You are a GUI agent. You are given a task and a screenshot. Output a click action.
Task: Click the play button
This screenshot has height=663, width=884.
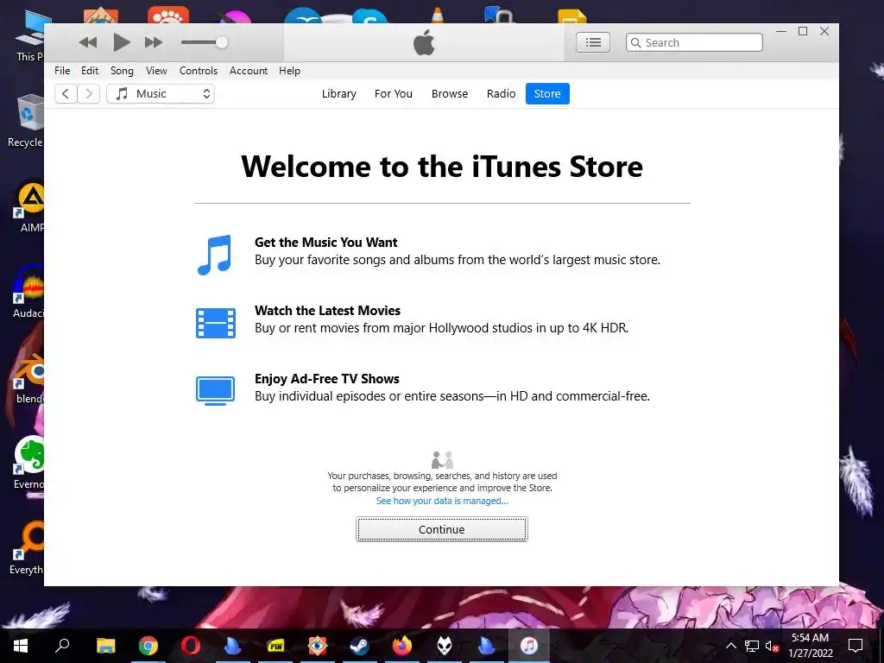pos(121,42)
